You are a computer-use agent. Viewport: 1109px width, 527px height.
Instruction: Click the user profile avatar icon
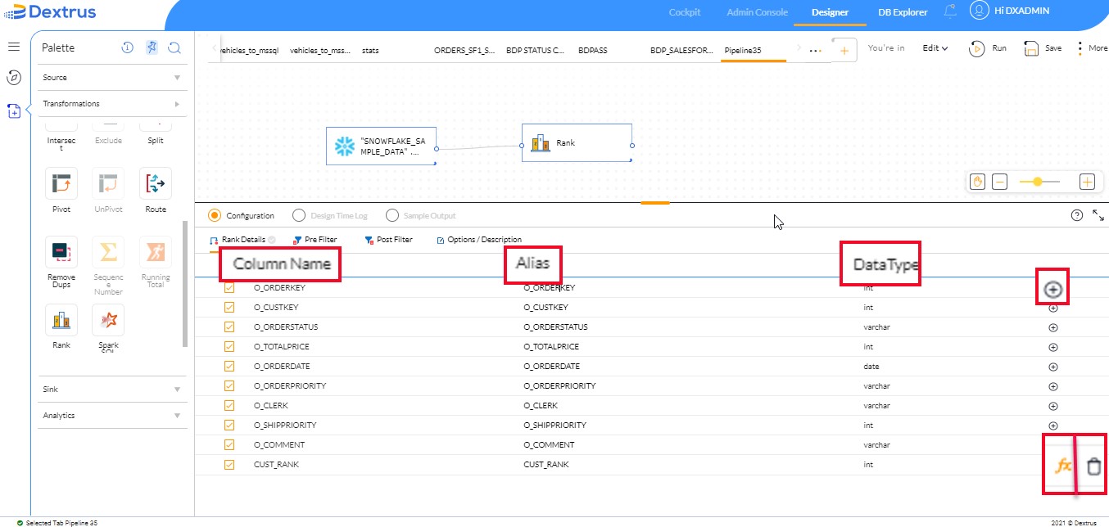click(x=979, y=11)
